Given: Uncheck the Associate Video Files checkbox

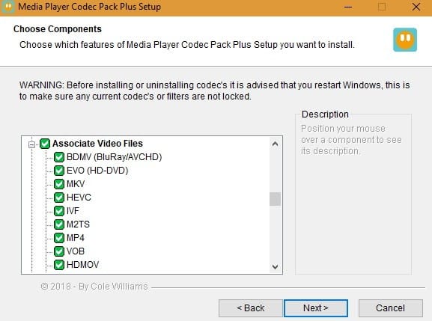Looking at the screenshot, I should click(x=45, y=144).
